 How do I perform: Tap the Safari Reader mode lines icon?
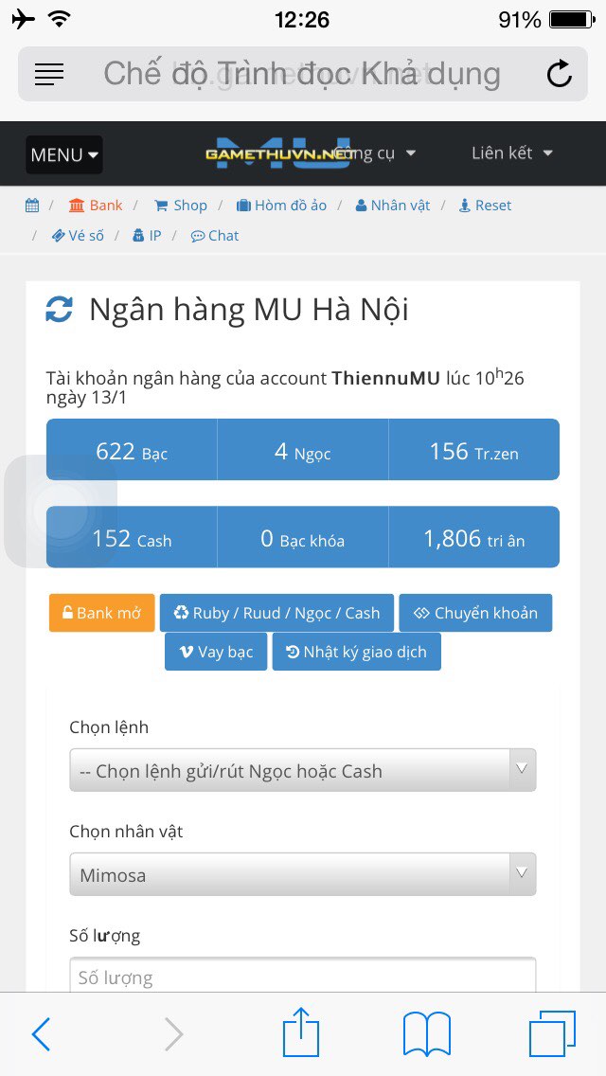coord(48,74)
